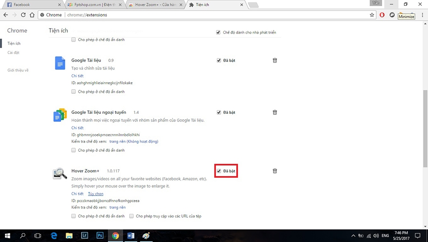428x242 pixels.
Task: Click the Google Tài liệu ngoại tuyến extension icon
Action: tap(60, 115)
